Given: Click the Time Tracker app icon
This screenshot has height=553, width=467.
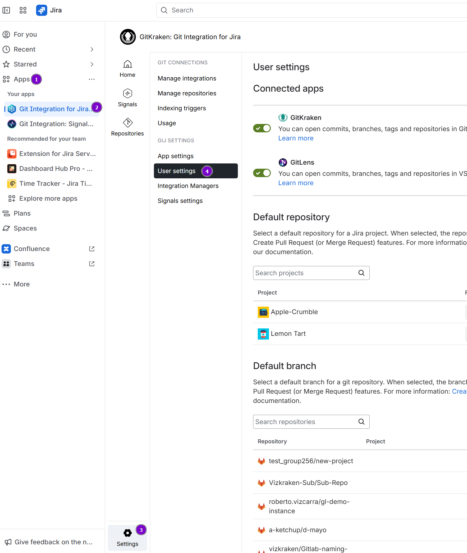Looking at the screenshot, I should pyautogui.click(x=12, y=184).
